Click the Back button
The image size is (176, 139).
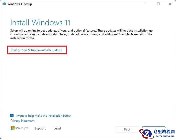127,129
